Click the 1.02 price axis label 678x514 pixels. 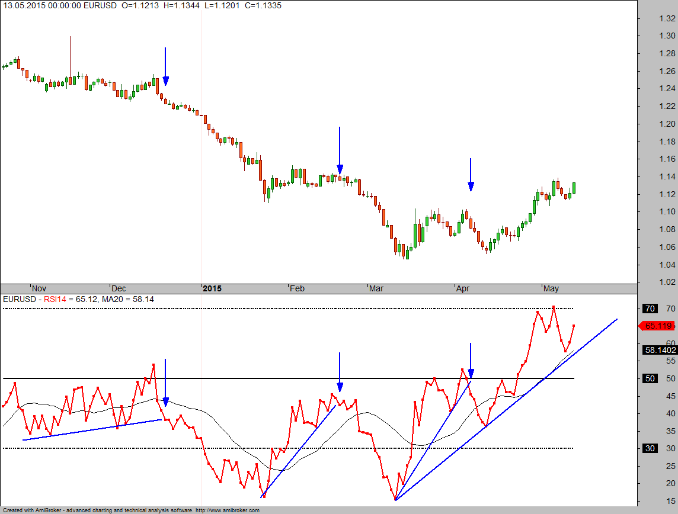[667, 282]
